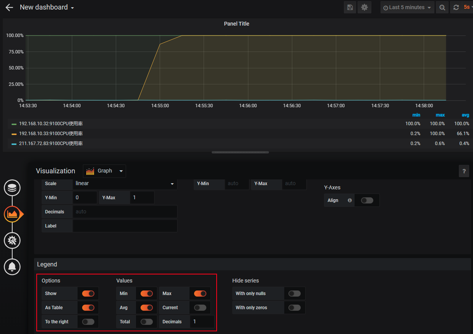The height and width of the screenshot is (334, 473).
Task: Click the Panel Title header
Action: click(236, 24)
